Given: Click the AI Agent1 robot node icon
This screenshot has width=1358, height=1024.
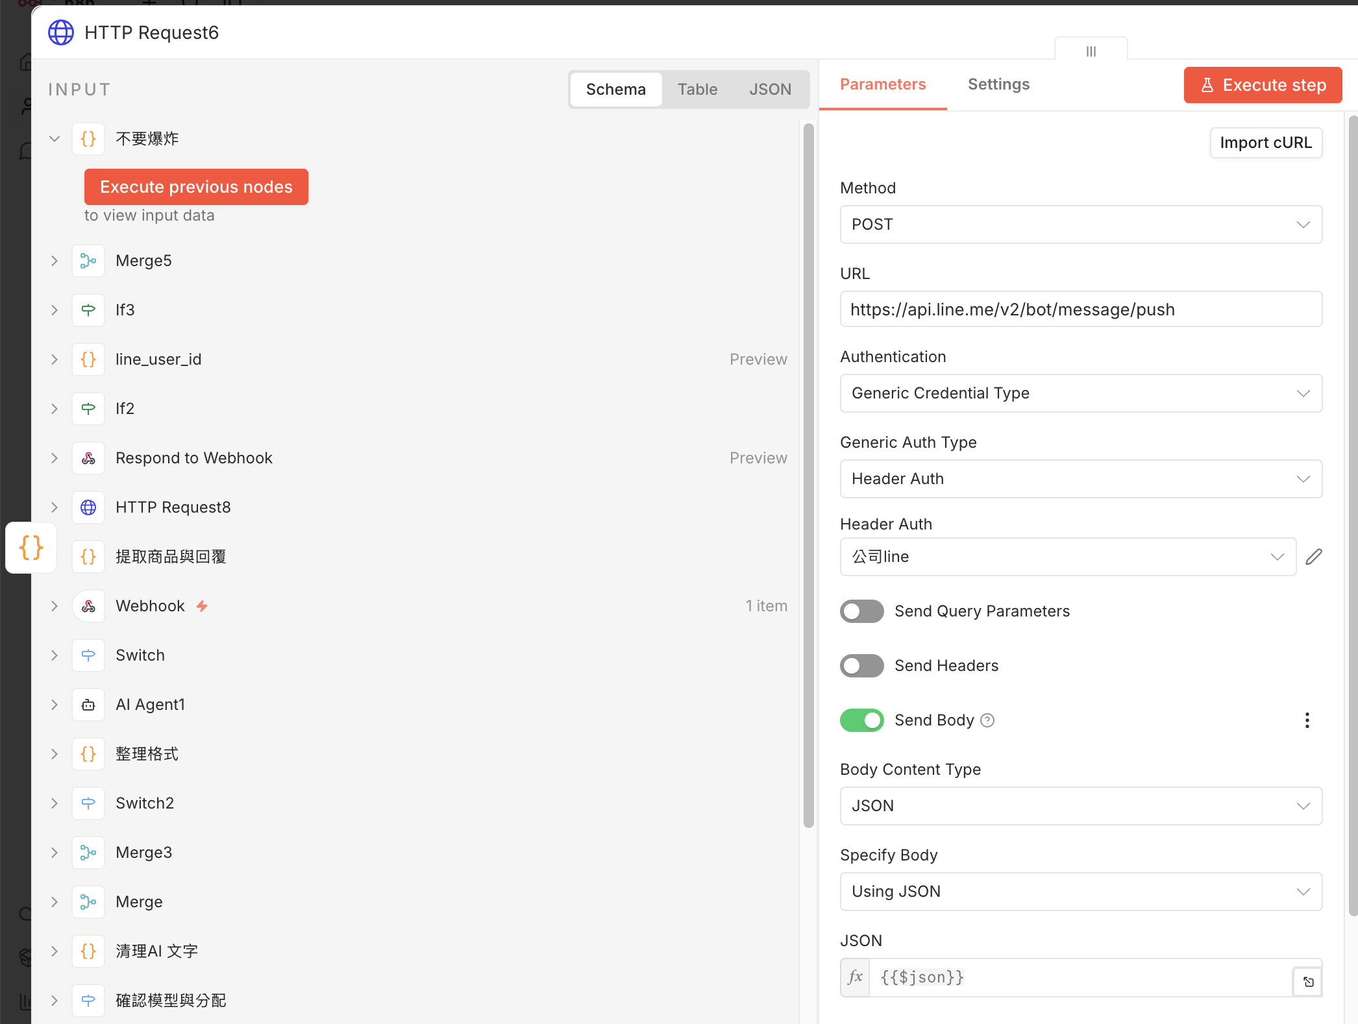Looking at the screenshot, I should (88, 705).
